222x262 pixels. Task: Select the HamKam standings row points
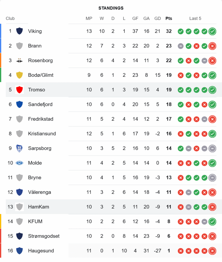click(169, 207)
